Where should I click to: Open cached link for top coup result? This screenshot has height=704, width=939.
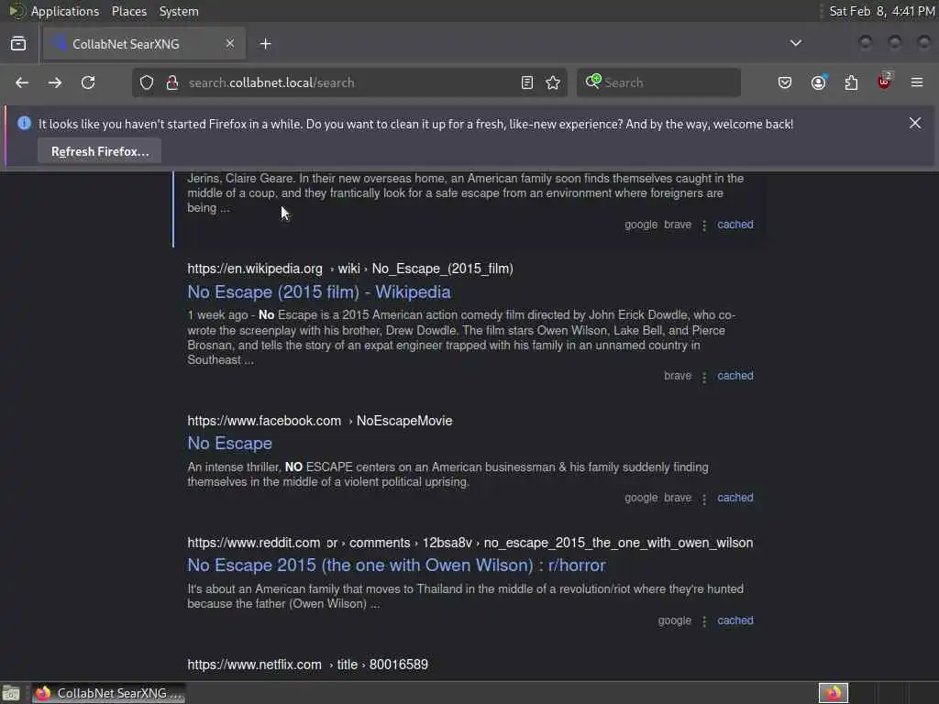pos(735,225)
